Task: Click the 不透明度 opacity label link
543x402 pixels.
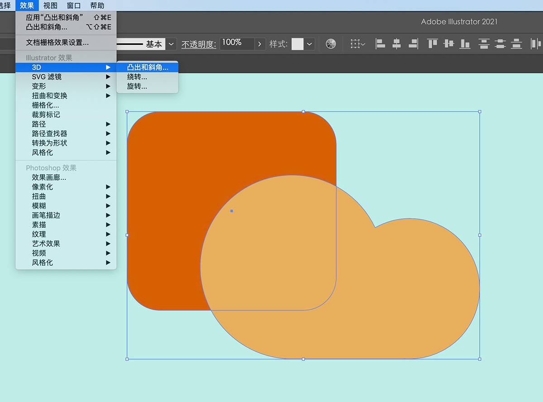Action: (x=199, y=44)
